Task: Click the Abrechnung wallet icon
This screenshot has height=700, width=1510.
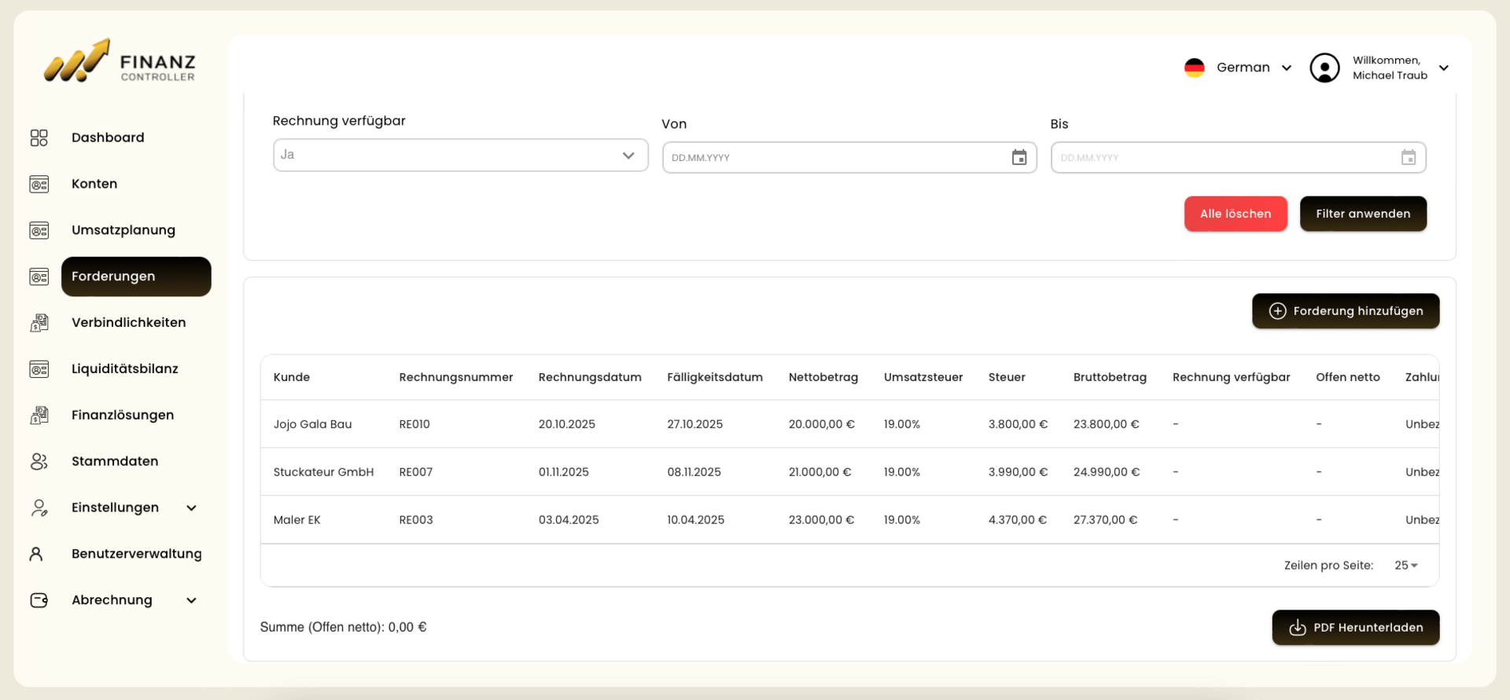Action: click(x=39, y=600)
